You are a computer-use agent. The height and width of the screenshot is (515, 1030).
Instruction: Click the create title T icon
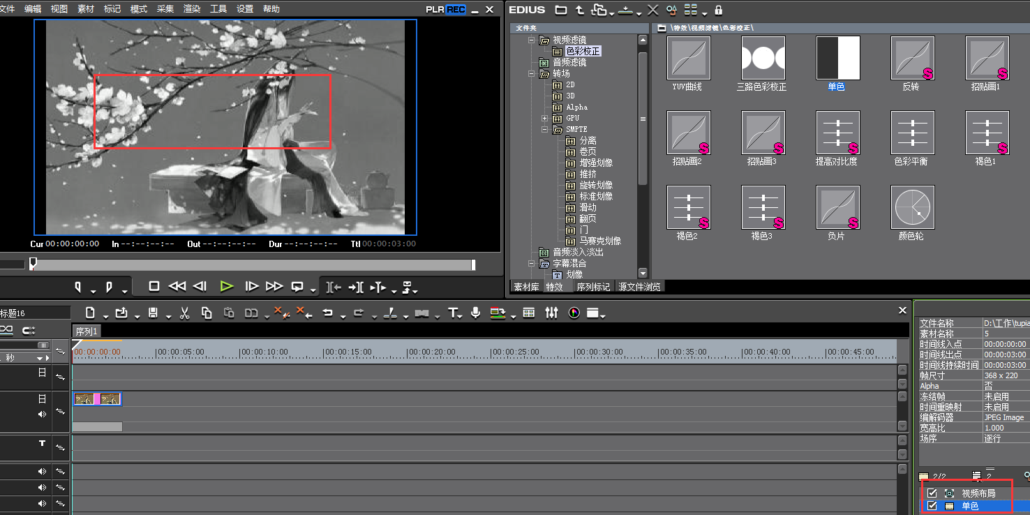click(x=453, y=313)
